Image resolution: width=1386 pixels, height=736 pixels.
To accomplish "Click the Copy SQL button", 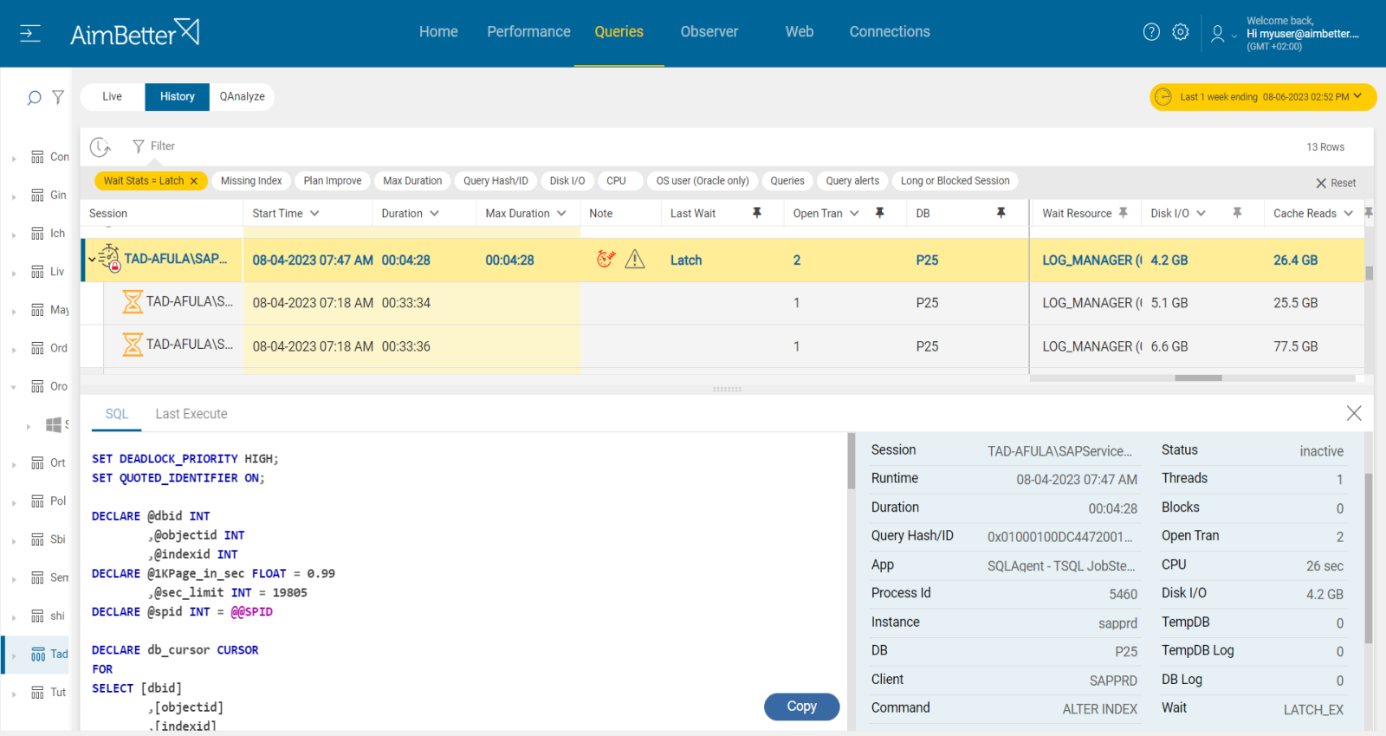I will pyautogui.click(x=802, y=707).
